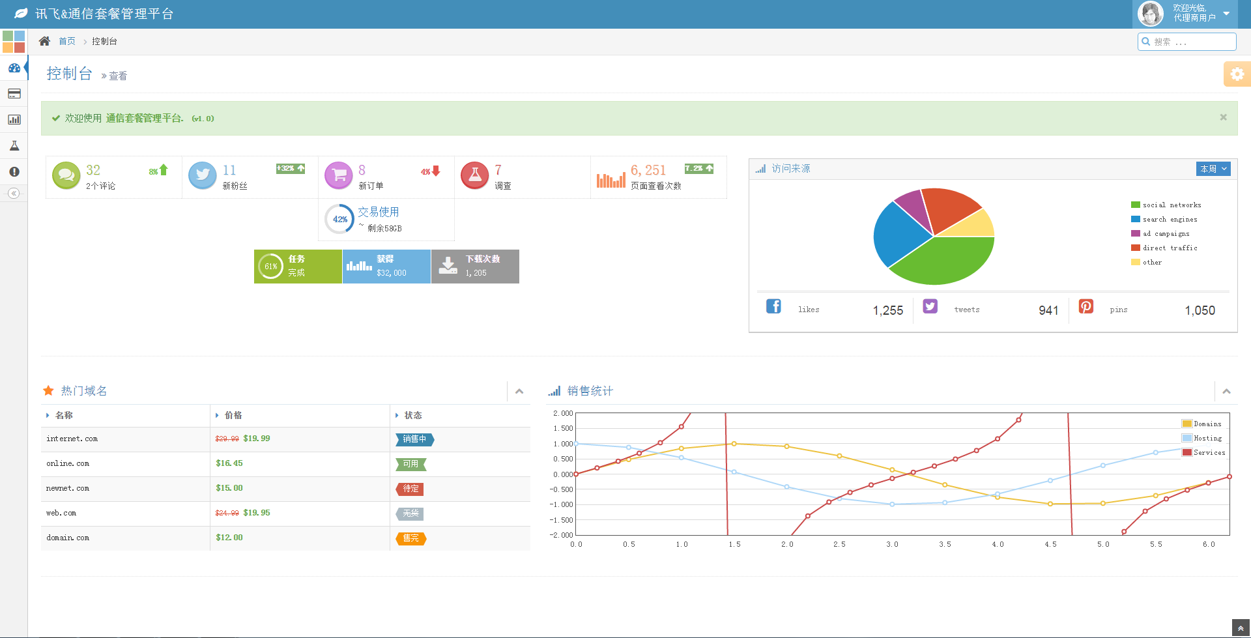The image size is (1251, 638).
Task: Click the social networks legend swatch
Action: [1136, 205]
